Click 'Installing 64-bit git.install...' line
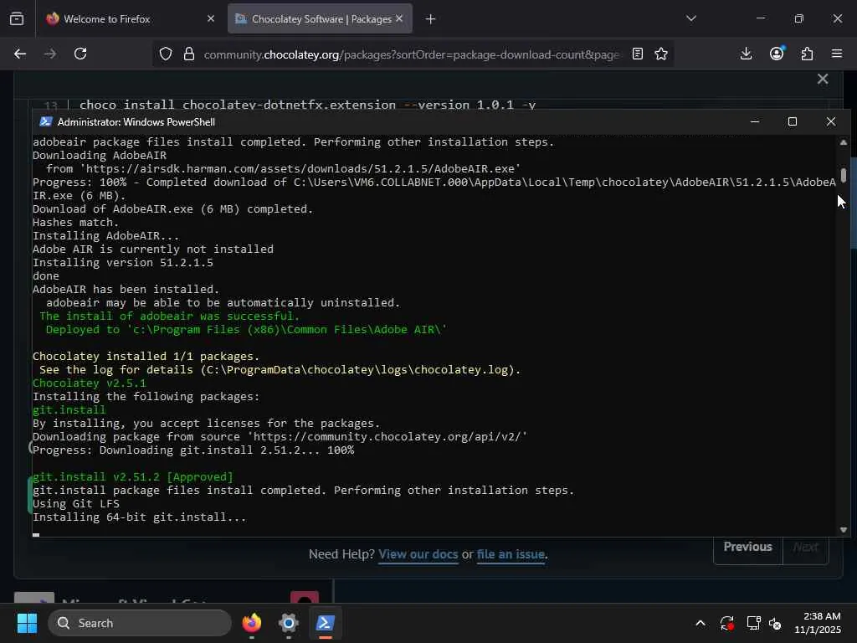The image size is (857, 643). [140, 517]
